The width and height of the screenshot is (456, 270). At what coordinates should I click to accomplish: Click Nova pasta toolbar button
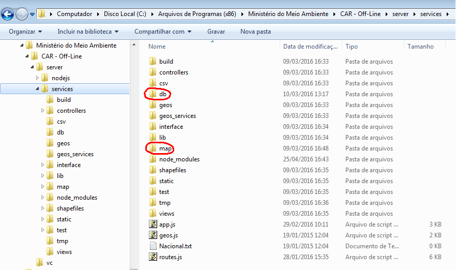coord(255,32)
